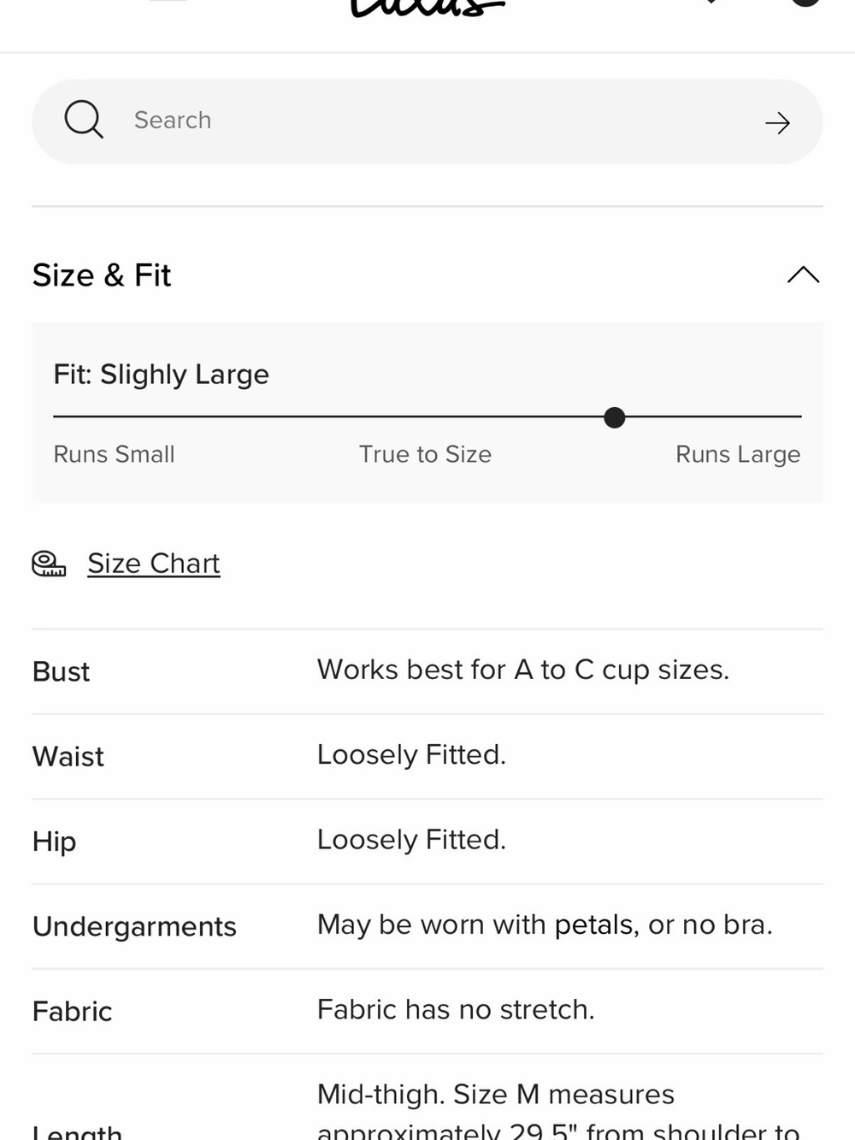Submit search with the arrow icon
This screenshot has height=1140, width=855.
tap(777, 123)
